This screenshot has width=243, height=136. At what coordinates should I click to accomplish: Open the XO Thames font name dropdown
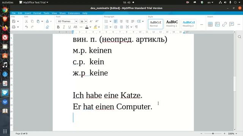coord(76,21)
